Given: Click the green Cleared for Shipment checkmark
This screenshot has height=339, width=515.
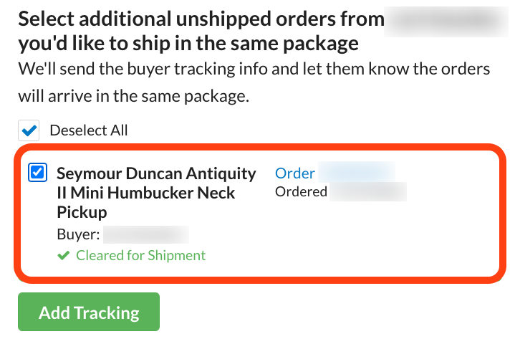Looking at the screenshot, I should pyautogui.click(x=63, y=255).
